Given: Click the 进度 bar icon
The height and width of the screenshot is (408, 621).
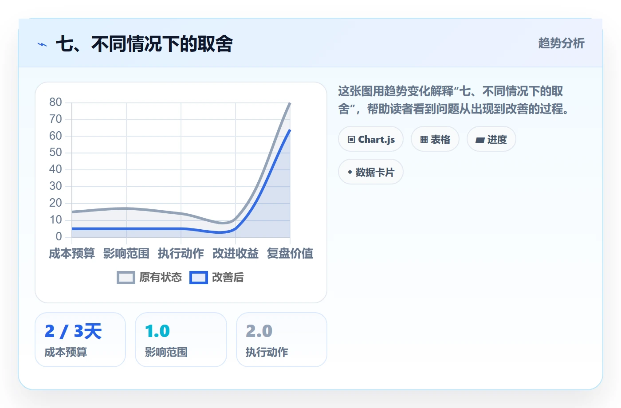Looking at the screenshot, I should (x=480, y=140).
